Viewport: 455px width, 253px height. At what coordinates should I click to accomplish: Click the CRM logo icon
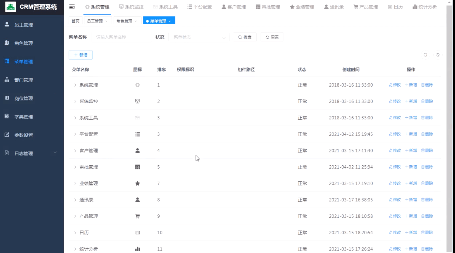[x=10, y=7]
